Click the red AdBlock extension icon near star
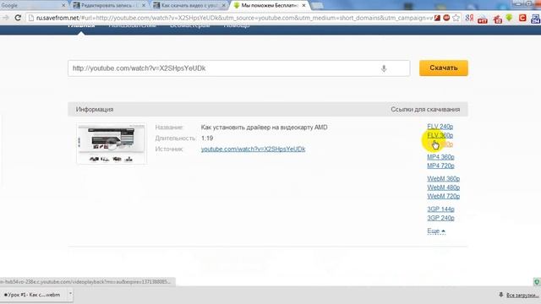This screenshot has width=541, height=304. coord(446,18)
